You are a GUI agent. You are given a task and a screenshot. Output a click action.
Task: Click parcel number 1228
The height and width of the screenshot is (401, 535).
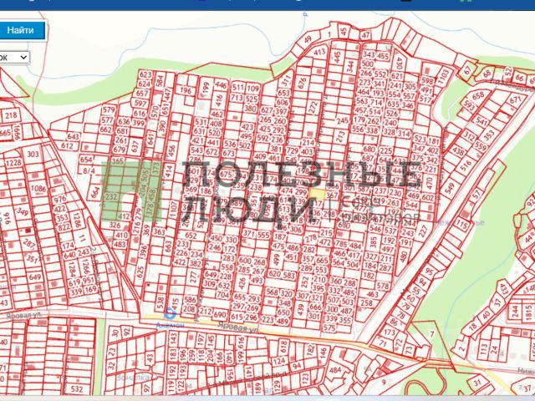pos(13,163)
